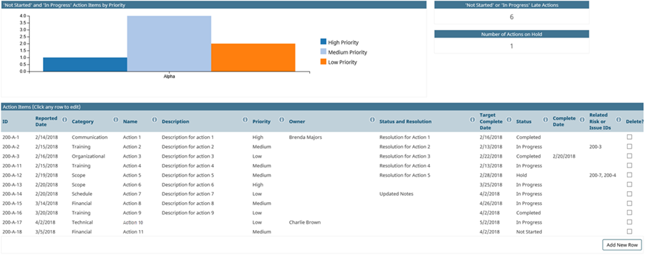The image size is (645, 255).
Task: Click the ID cell 200-A-16
Action: (x=12, y=213)
